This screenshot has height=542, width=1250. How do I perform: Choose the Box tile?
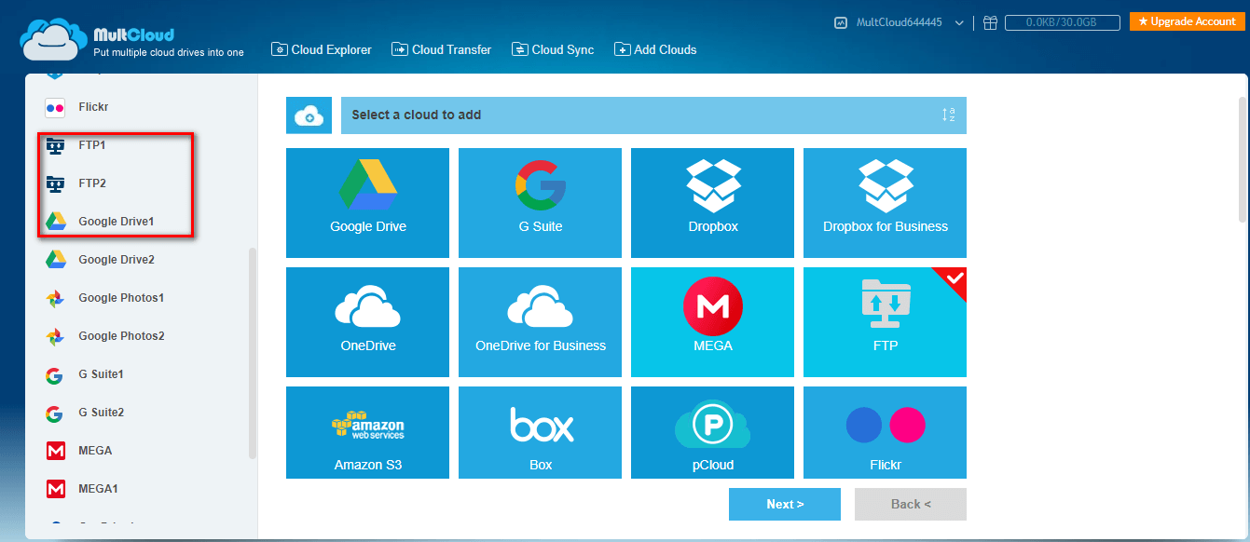540,432
